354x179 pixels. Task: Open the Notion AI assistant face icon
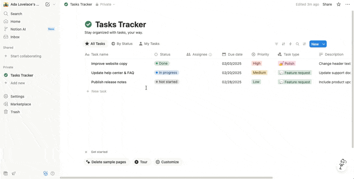pos(342,165)
